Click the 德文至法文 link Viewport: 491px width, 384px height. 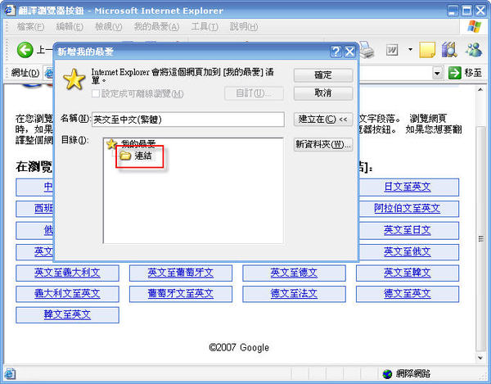point(294,293)
